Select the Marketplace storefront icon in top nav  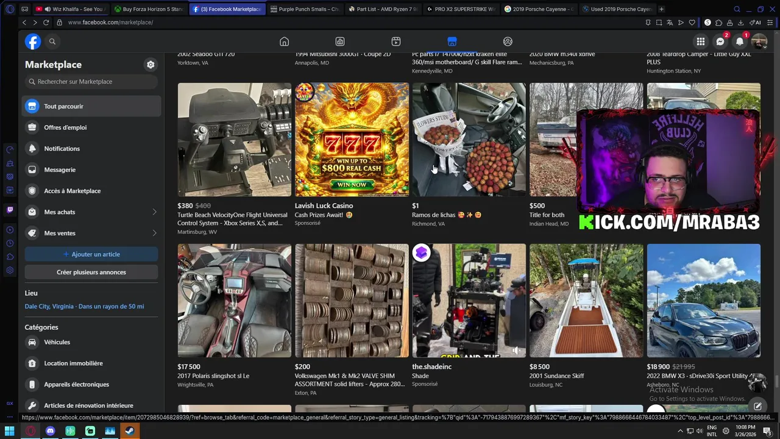click(452, 41)
